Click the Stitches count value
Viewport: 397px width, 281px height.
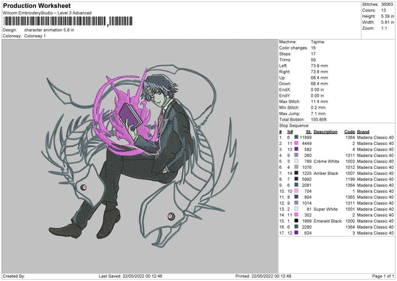coord(387,5)
